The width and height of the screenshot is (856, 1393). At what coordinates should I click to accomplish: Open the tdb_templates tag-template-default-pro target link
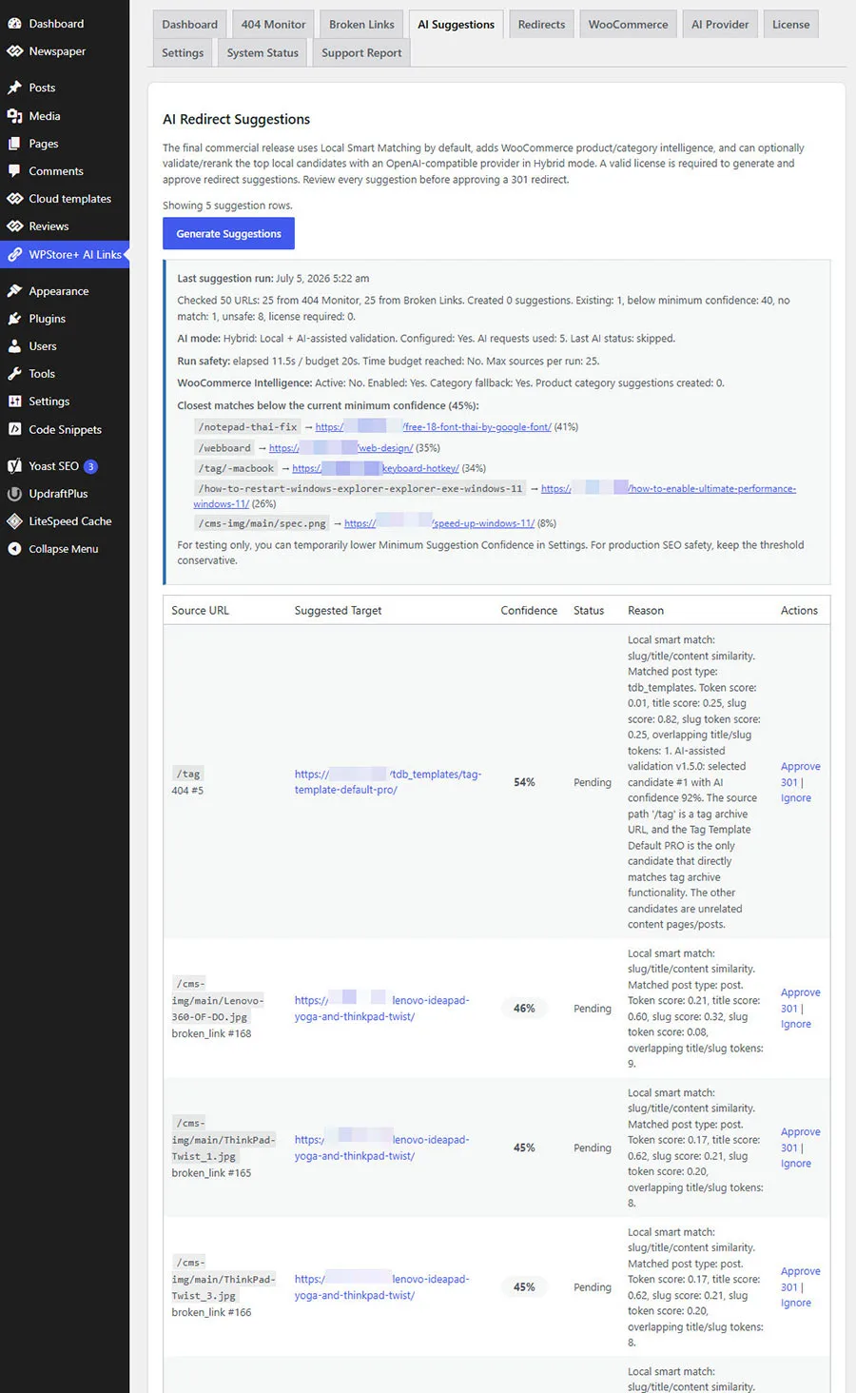tap(388, 782)
